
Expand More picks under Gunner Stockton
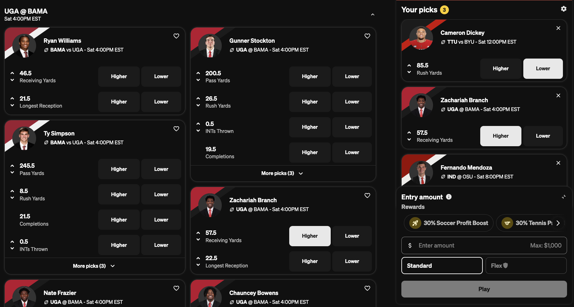coord(282,173)
